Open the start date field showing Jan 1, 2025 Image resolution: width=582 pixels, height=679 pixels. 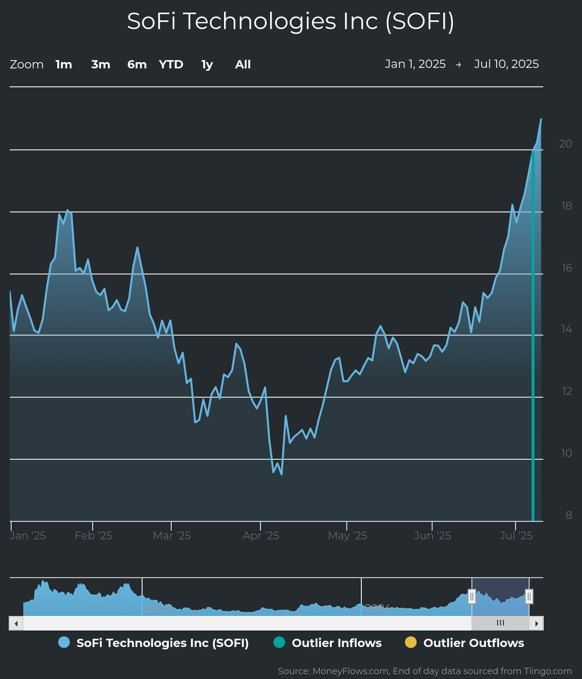pos(416,64)
